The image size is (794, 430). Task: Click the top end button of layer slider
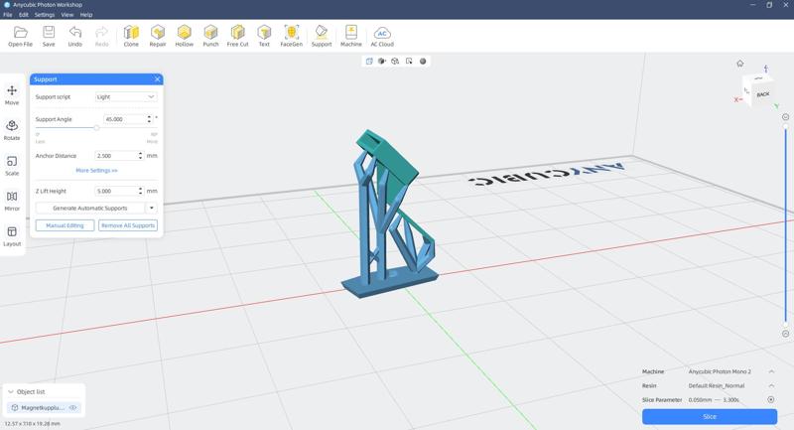pyautogui.click(x=785, y=117)
